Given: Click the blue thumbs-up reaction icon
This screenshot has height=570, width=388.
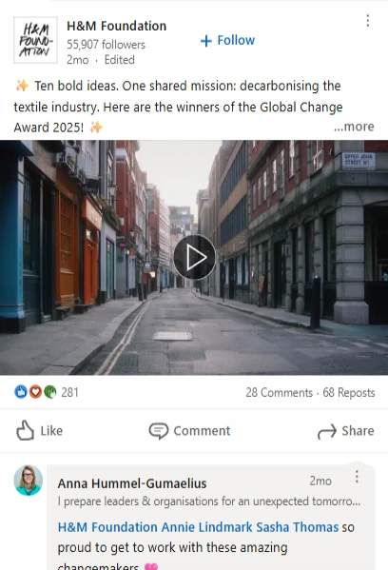Looking at the screenshot, I should tap(21, 392).
